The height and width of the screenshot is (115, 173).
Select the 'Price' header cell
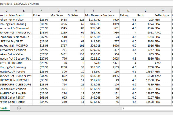[x=41, y=15]
